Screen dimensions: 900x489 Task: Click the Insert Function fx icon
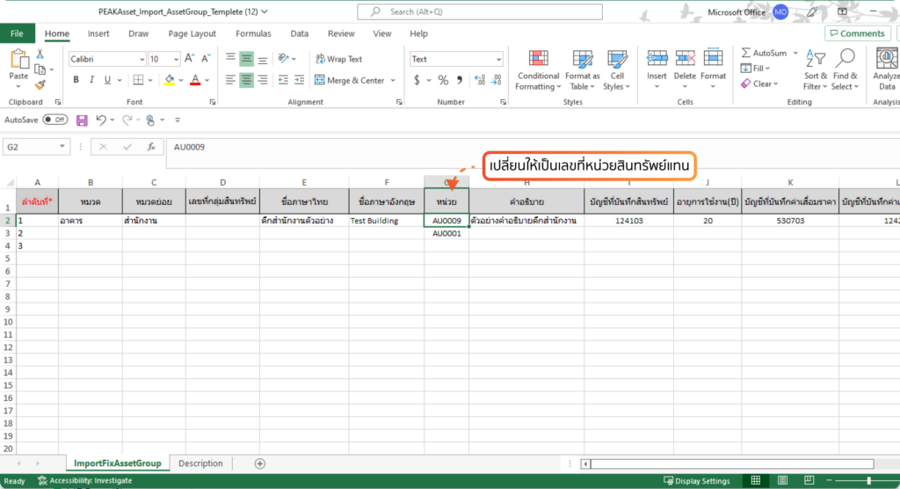click(x=151, y=147)
